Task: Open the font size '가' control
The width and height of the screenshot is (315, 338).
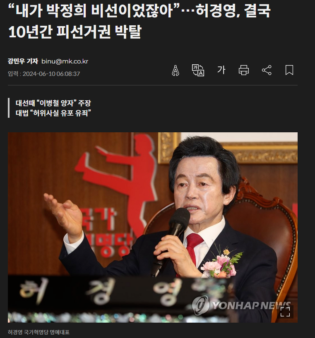Action: (221, 70)
